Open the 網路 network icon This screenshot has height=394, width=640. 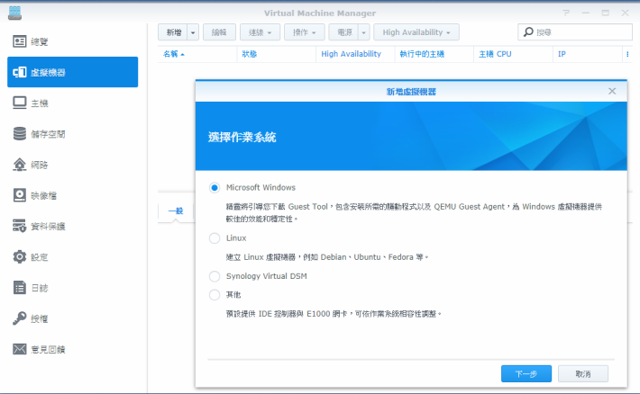(19, 165)
